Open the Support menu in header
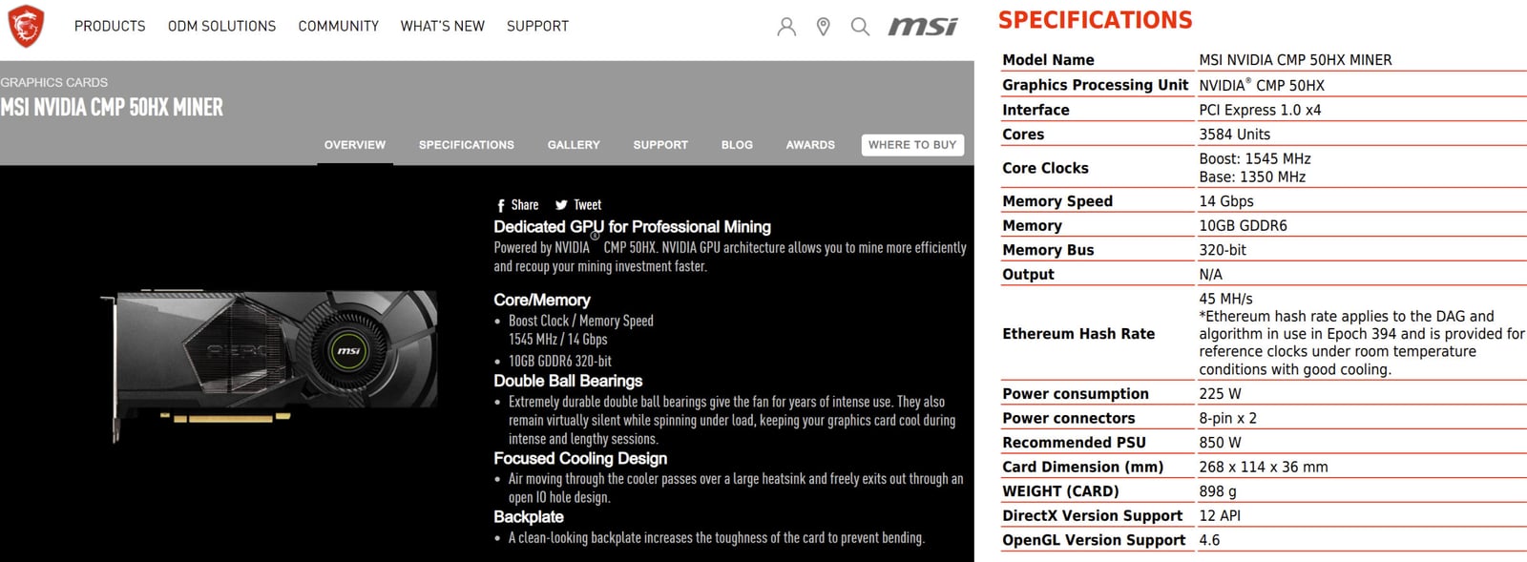This screenshot has width=1527, height=562. 537,27
